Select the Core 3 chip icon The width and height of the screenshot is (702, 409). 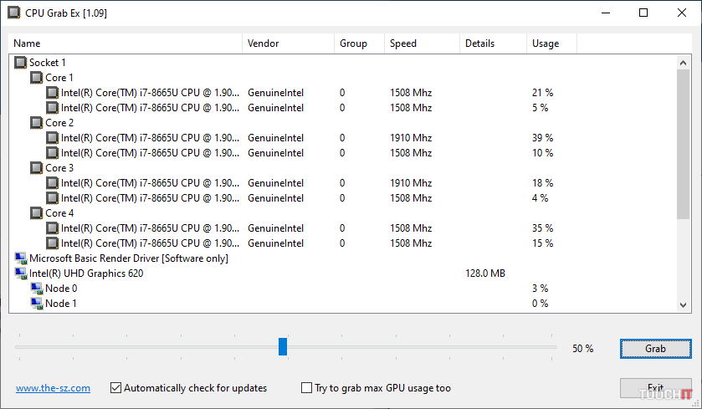click(x=37, y=168)
